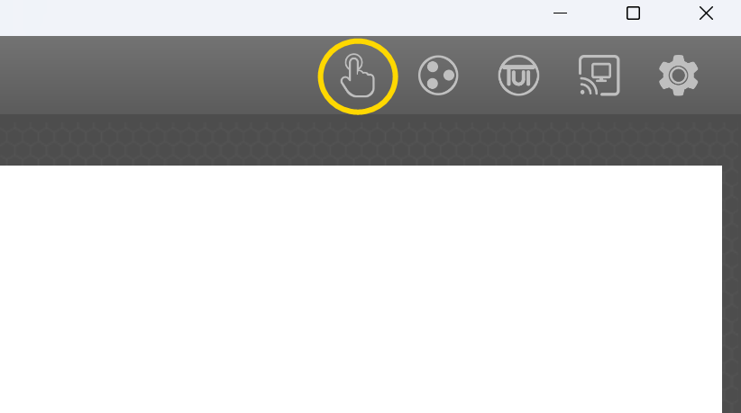This screenshot has height=413, width=741.
Task: Select the touch pointer hand tool
Action: pyautogui.click(x=358, y=76)
